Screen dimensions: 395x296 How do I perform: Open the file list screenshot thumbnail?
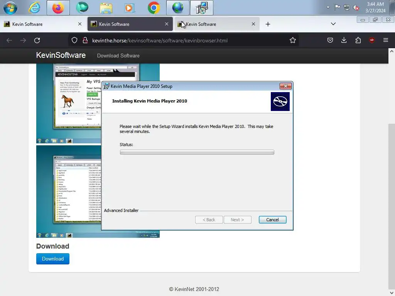coord(69,191)
